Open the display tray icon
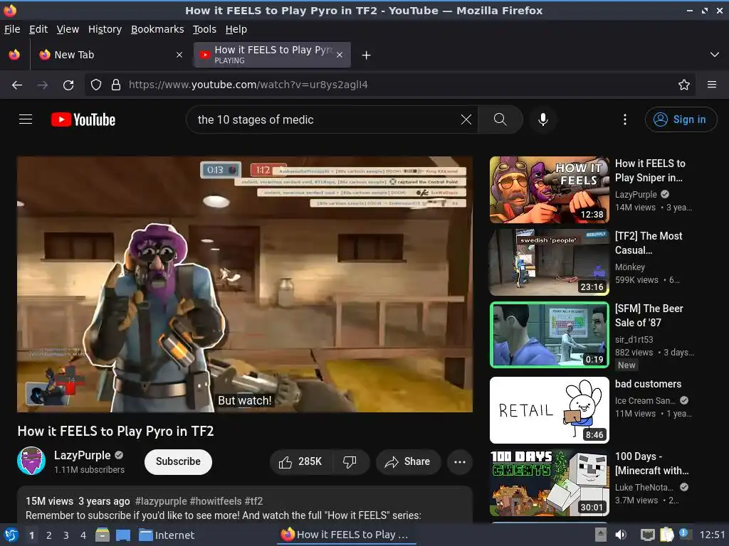The width and height of the screenshot is (729, 546). click(647, 535)
